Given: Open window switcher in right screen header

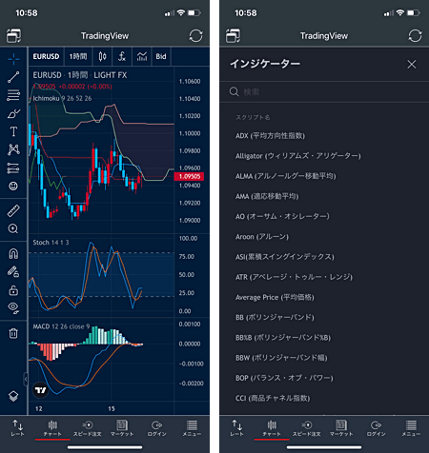Looking at the screenshot, I should [233, 36].
